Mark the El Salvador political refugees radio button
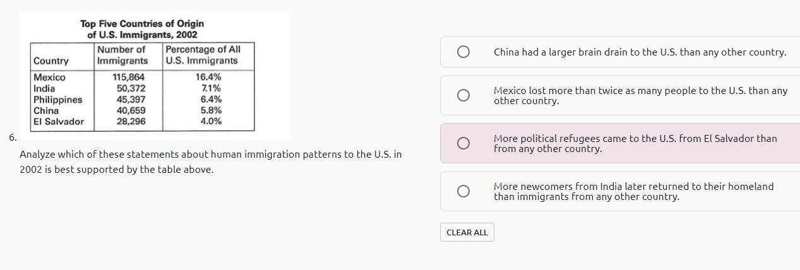The width and height of the screenshot is (800, 270). click(463, 143)
